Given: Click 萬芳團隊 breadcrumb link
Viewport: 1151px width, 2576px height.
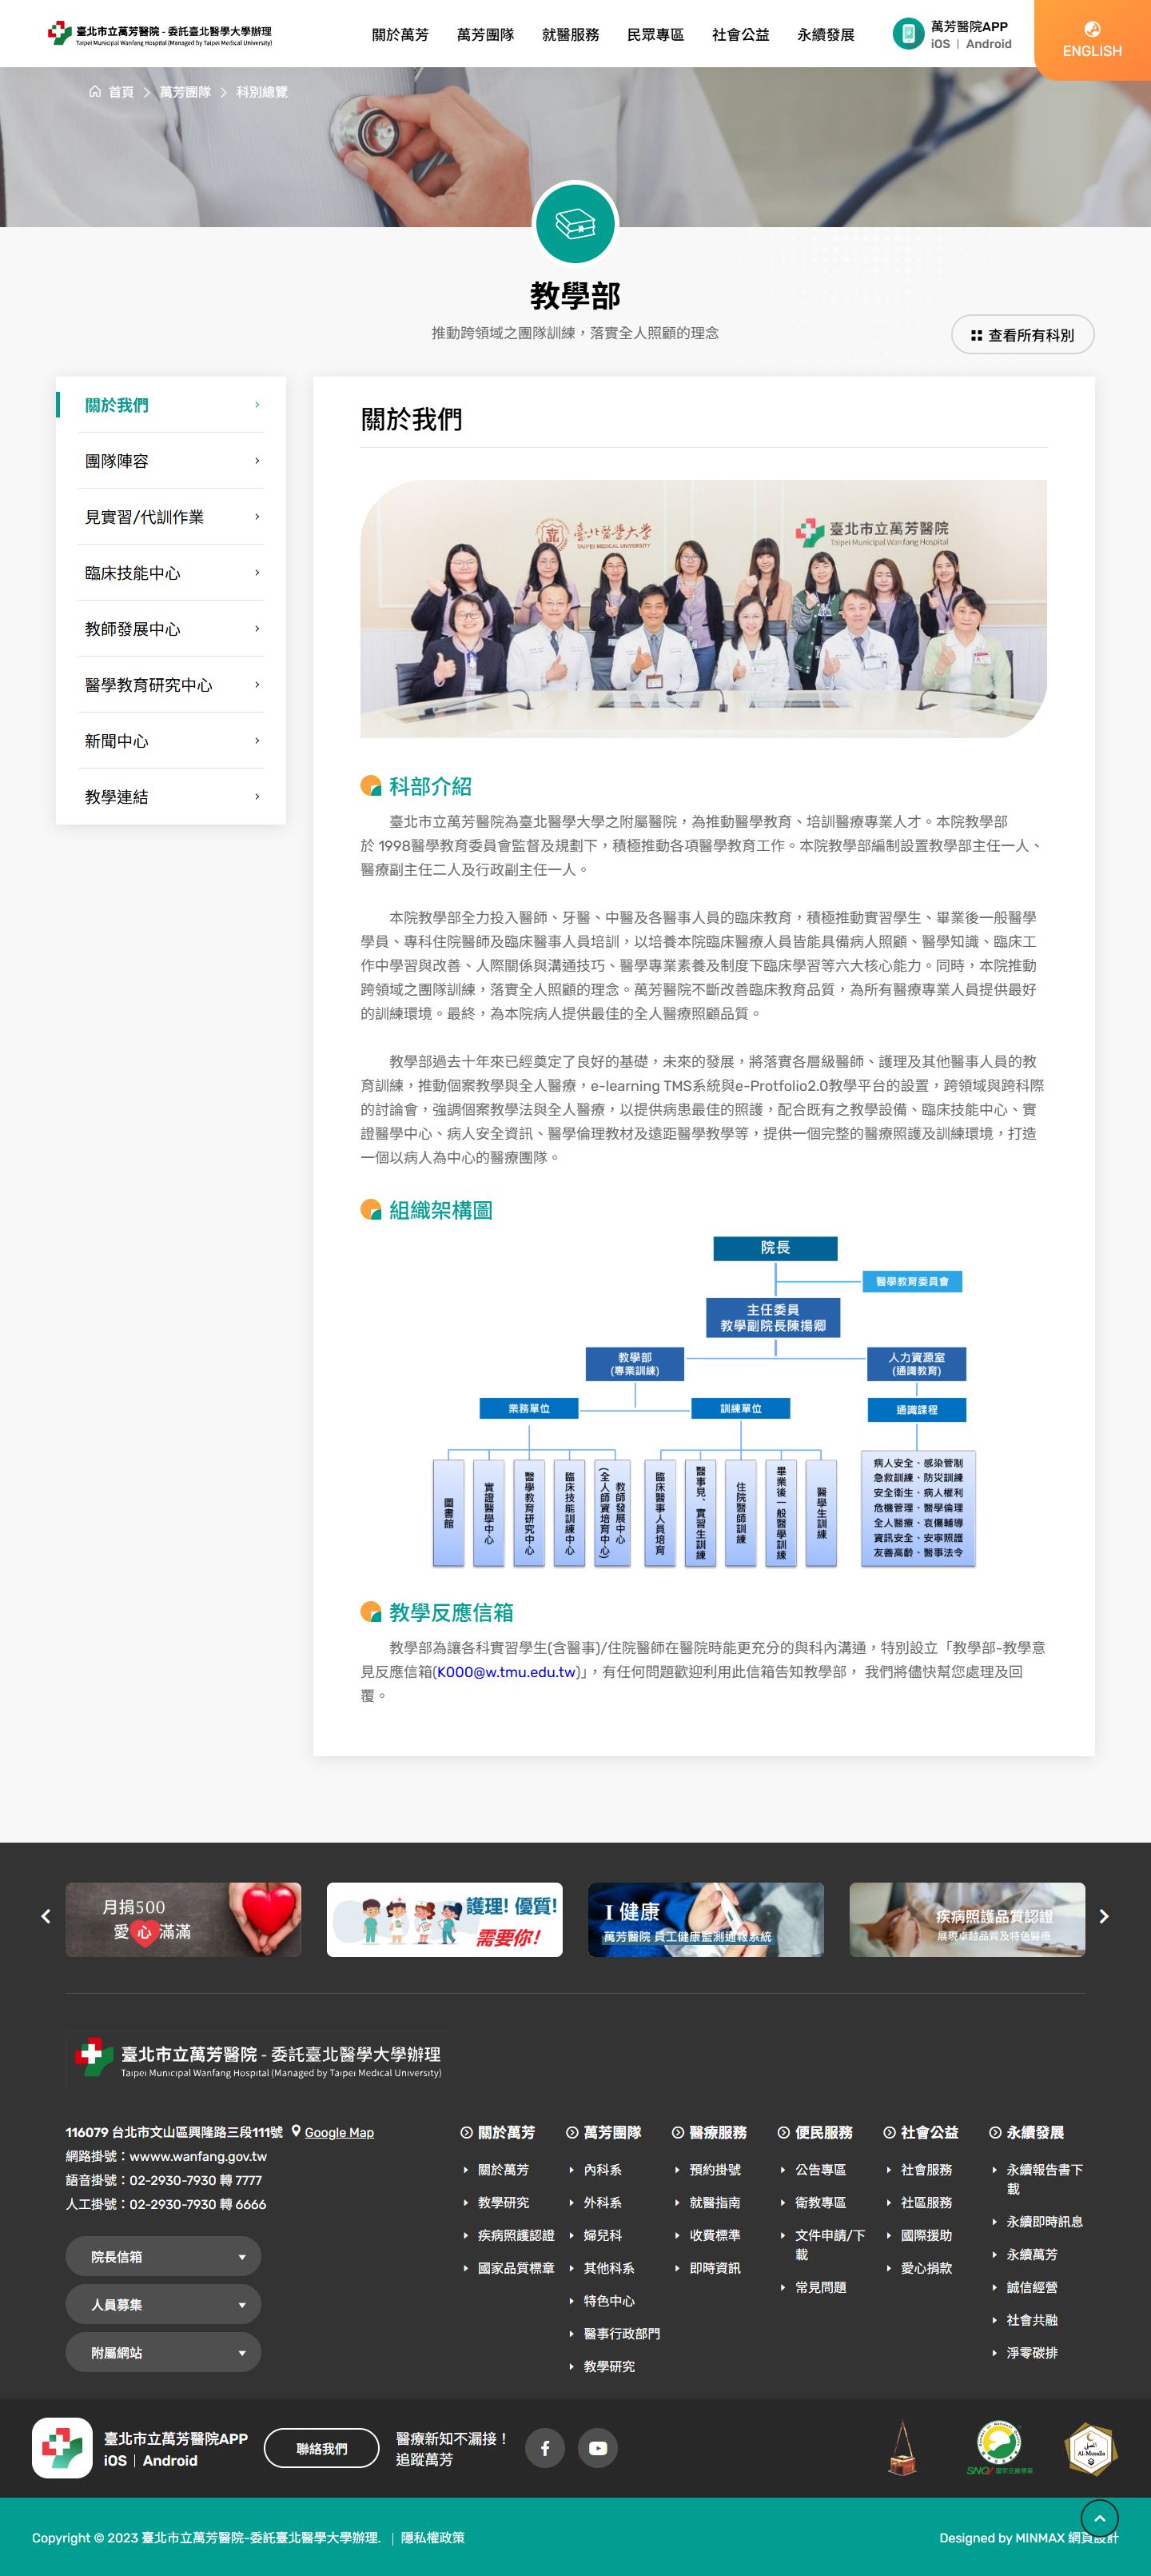Looking at the screenshot, I should 185,92.
